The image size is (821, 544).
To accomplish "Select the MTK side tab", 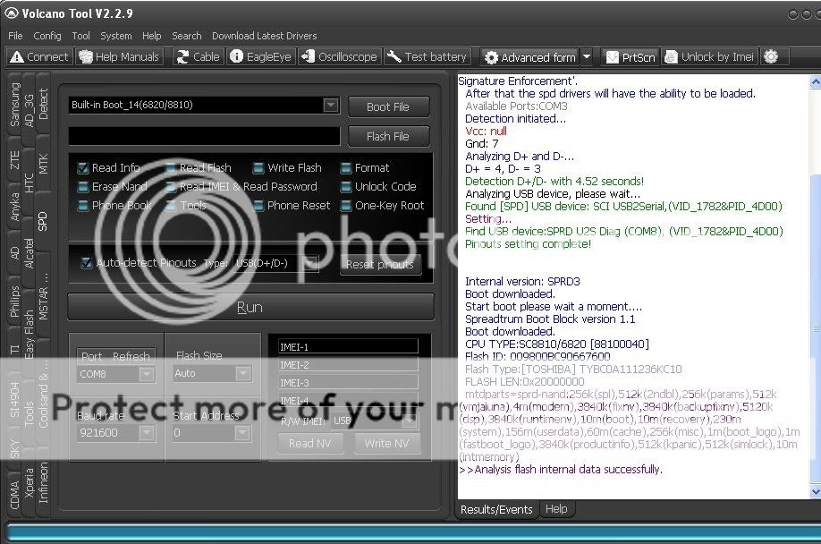I will [43, 164].
